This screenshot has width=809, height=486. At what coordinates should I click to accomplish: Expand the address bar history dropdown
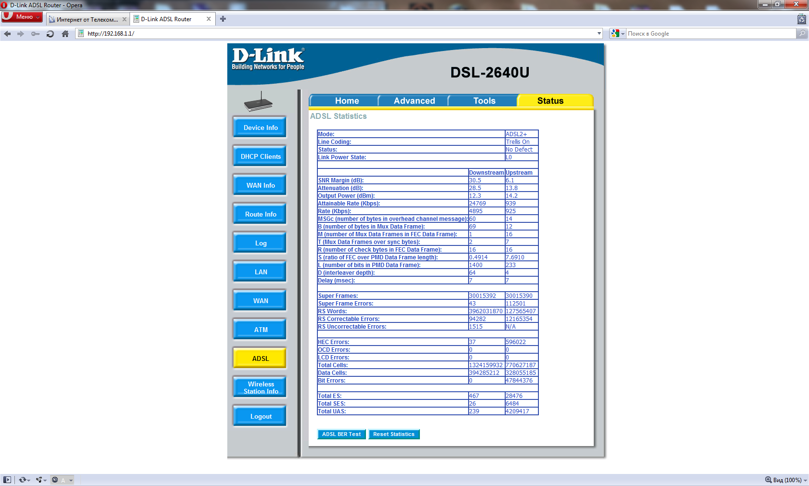pyautogui.click(x=599, y=34)
